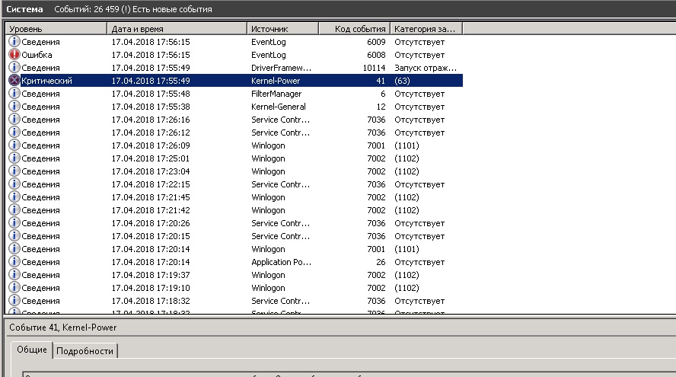Click info icon on Application Popup row
The width and height of the screenshot is (676, 377).
point(14,261)
